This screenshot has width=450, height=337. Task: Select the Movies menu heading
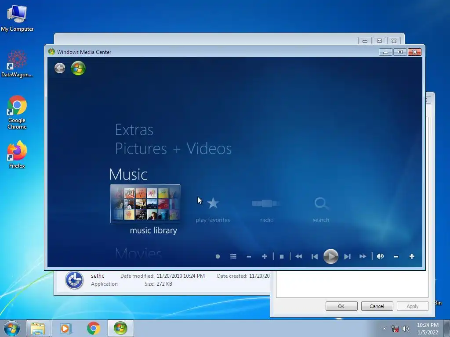click(138, 253)
